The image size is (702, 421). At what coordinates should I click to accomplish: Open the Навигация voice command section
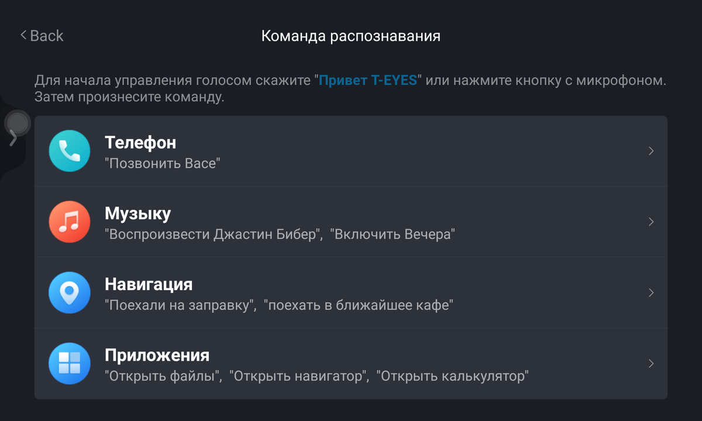[351, 292]
